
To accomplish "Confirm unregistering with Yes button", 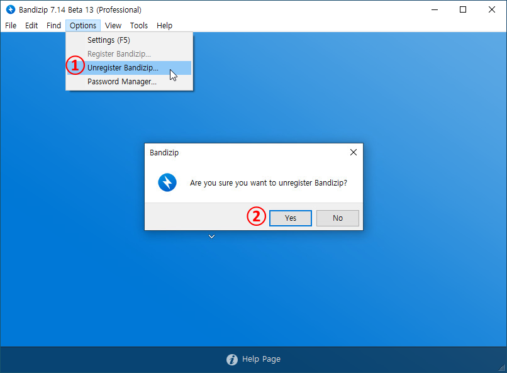I will coord(290,218).
